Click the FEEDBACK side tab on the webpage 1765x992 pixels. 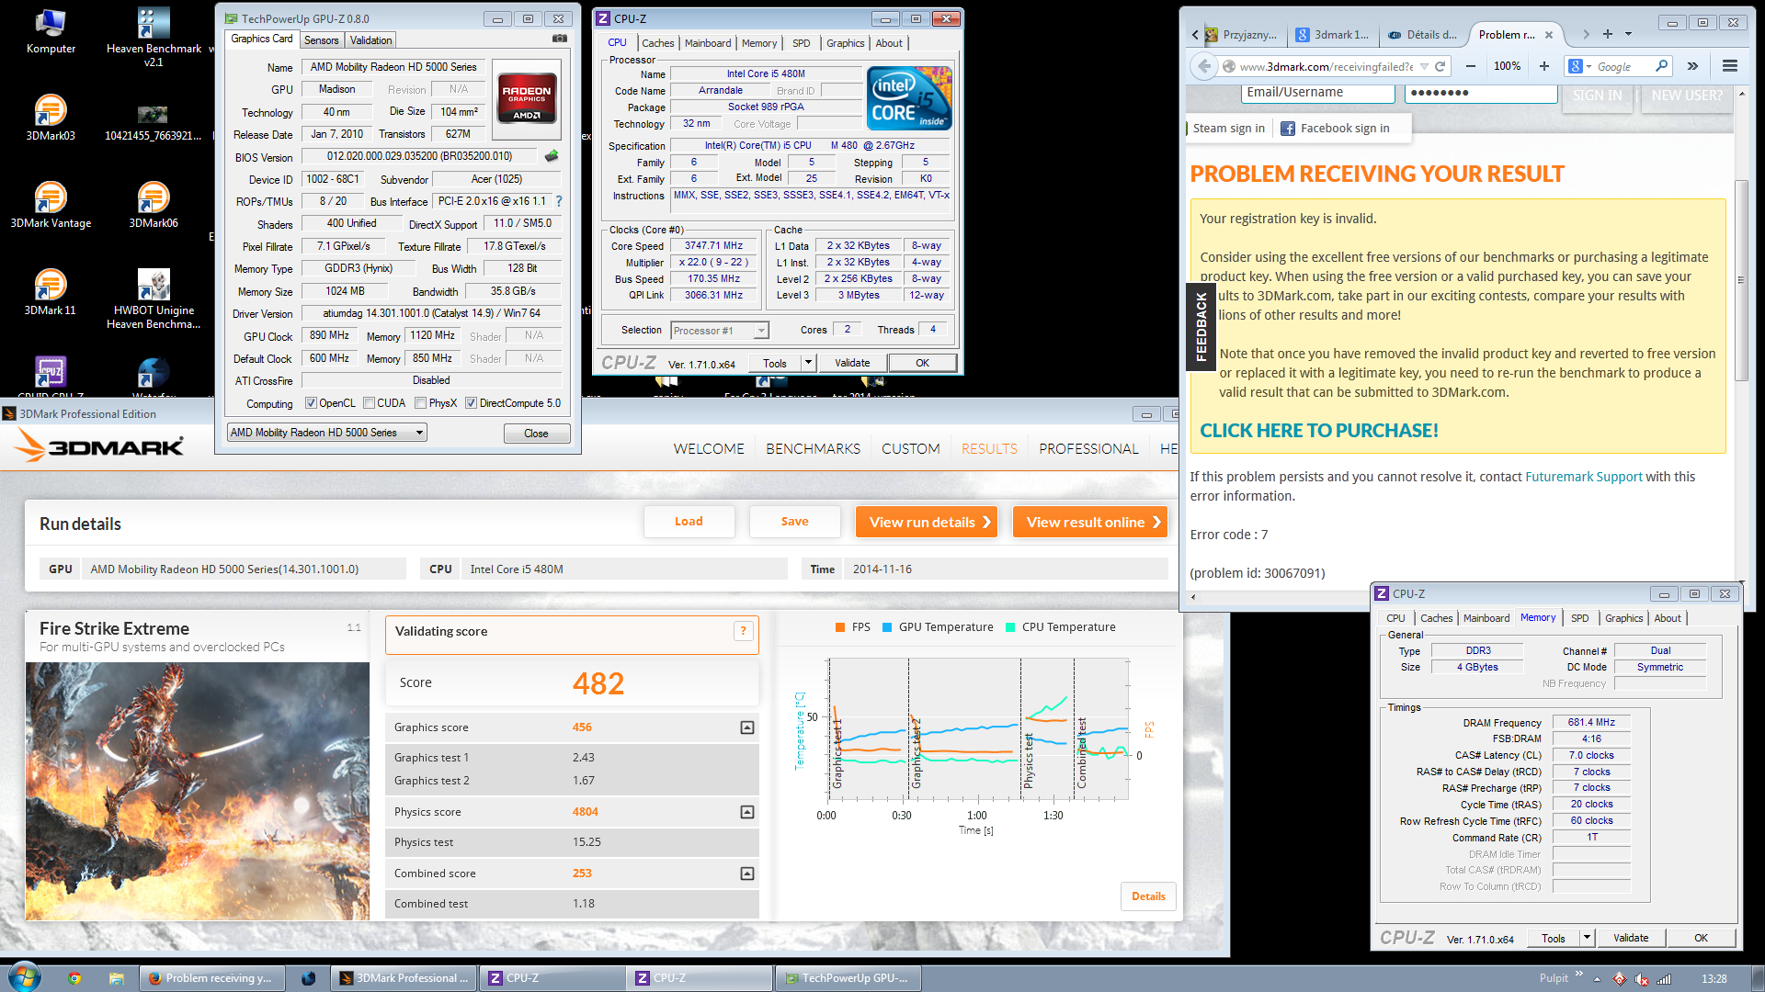(x=1201, y=326)
